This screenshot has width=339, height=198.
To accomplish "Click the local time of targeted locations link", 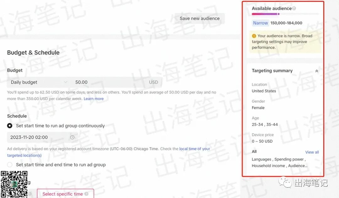I will click(194, 149).
